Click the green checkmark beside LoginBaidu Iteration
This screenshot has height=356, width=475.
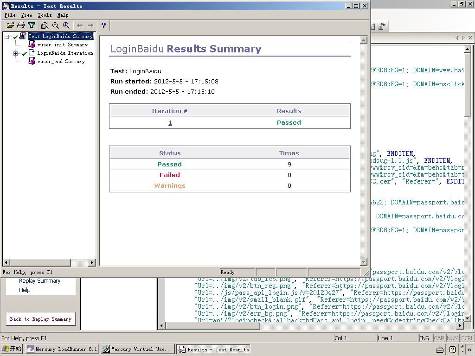tap(24, 54)
